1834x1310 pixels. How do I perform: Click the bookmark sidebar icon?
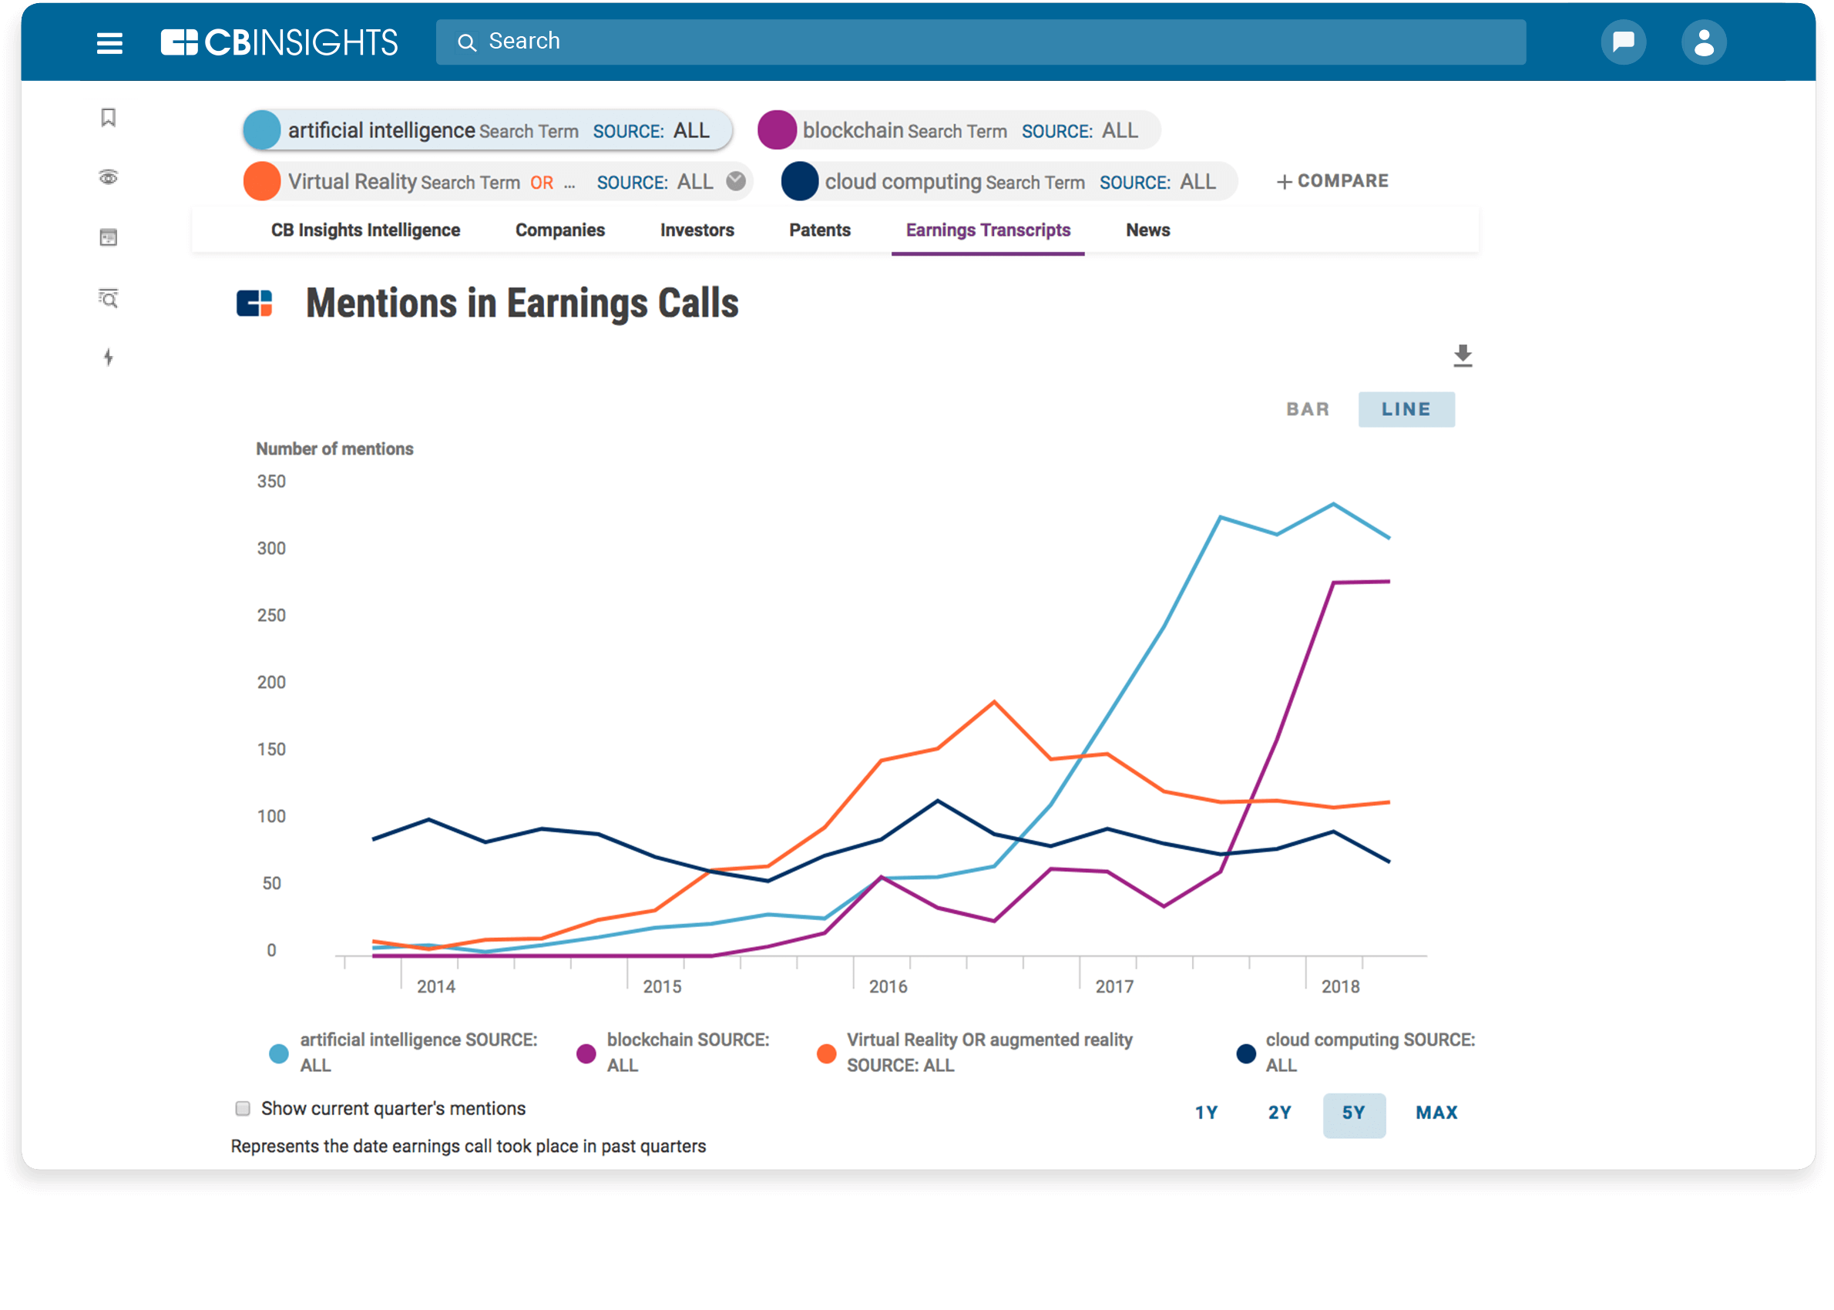(x=108, y=118)
